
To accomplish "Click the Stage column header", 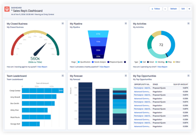I will tap(155, 85).
